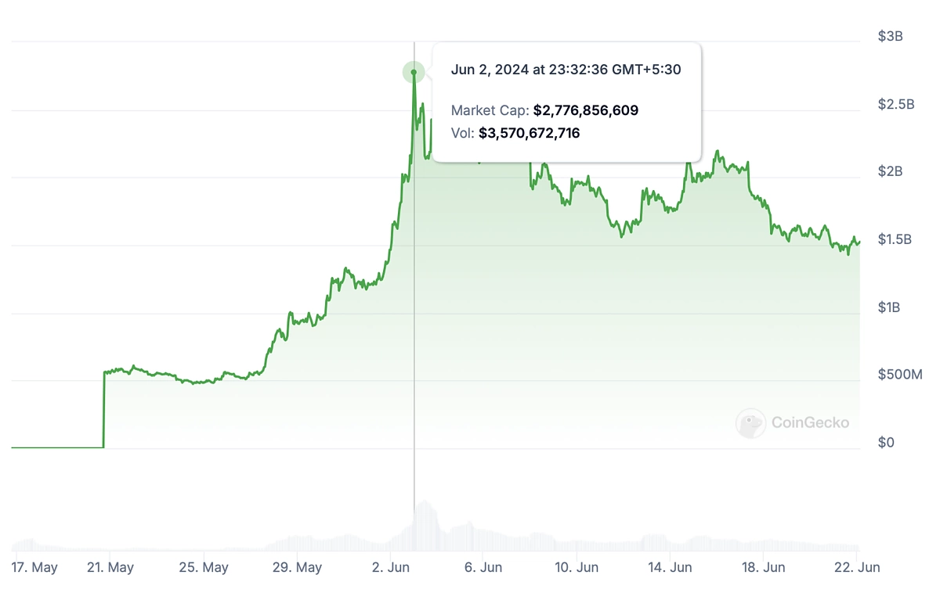940x589 pixels.
Task: Click the 10. Jun date label
Action: point(577,567)
